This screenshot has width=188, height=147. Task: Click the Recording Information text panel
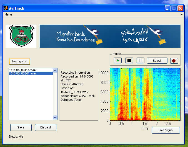(x=79, y=95)
